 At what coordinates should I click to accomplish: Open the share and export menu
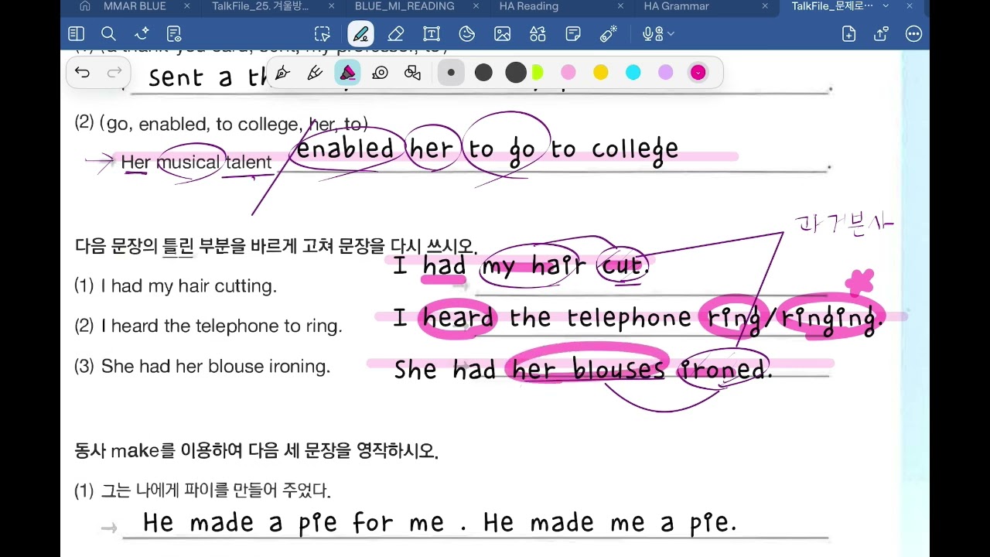[881, 34]
